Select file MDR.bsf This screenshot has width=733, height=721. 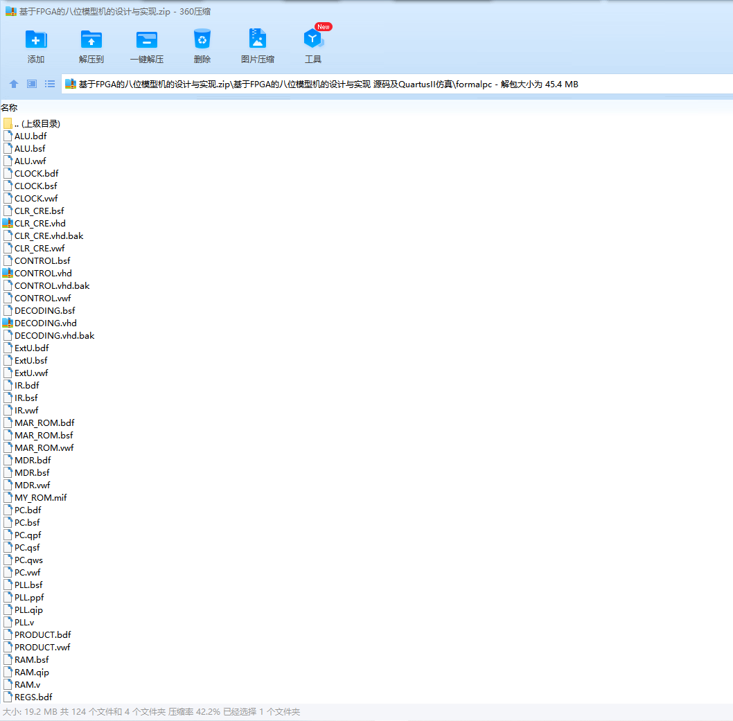[x=26, y=472]
